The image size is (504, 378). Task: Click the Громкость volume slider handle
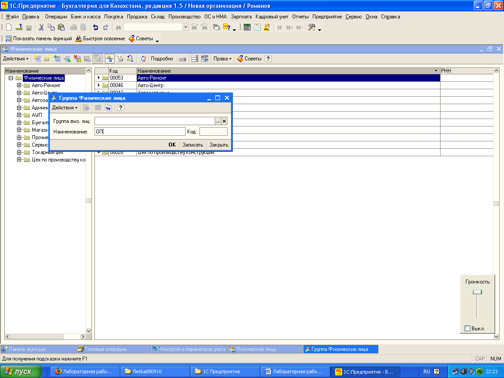[477, 292]
